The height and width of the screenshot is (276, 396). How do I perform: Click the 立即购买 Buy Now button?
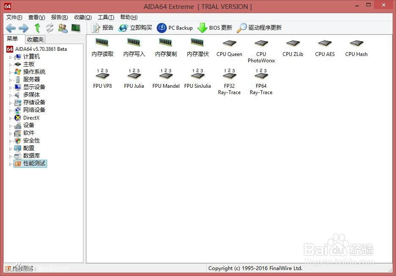[136, 28]
